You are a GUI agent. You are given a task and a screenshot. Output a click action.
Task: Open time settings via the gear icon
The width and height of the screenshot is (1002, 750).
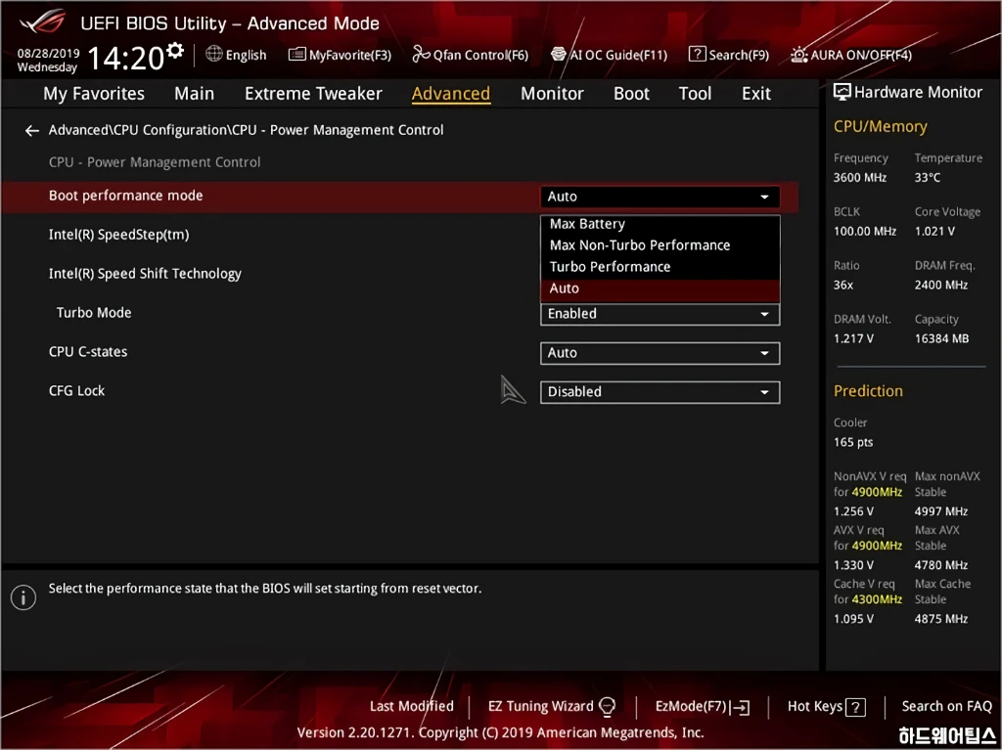[175, 51]
